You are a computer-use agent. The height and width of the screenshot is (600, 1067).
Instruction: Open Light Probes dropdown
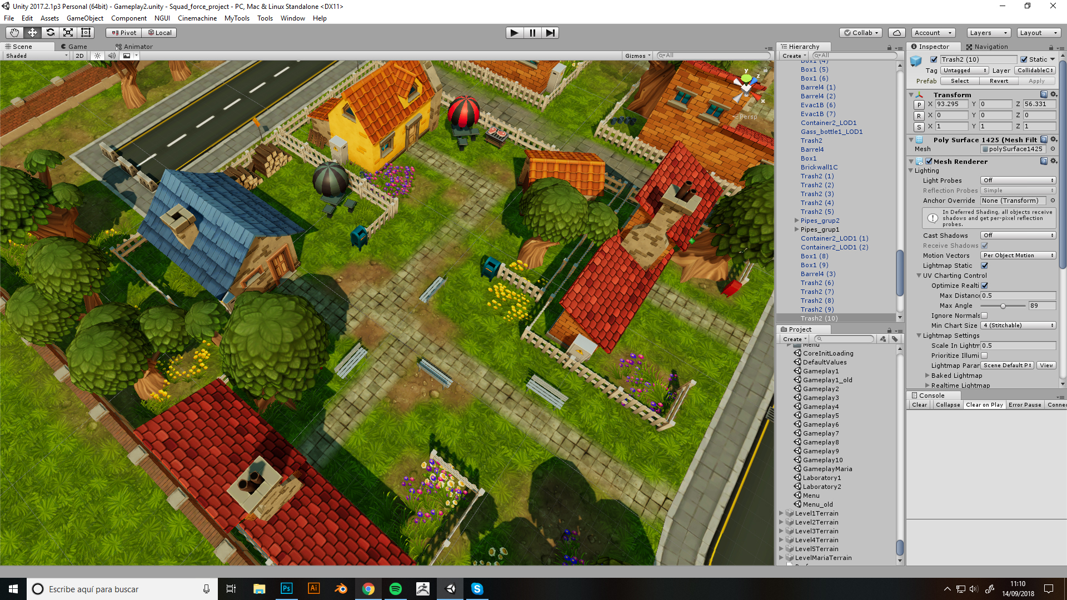pos(1018,181)
